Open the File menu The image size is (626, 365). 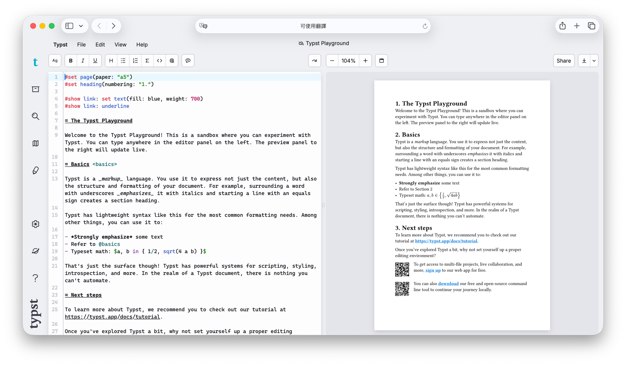coord(81,44)
